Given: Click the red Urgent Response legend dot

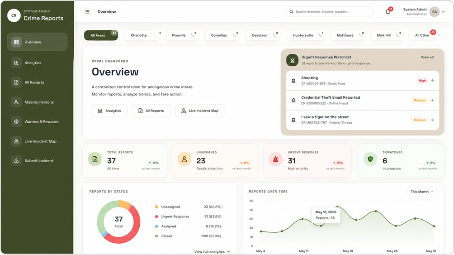Looking at the screenshot, I should coord(156,217).
